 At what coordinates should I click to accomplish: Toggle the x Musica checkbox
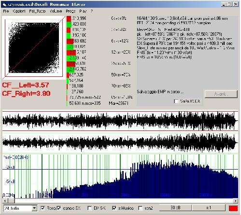(114, 208)
